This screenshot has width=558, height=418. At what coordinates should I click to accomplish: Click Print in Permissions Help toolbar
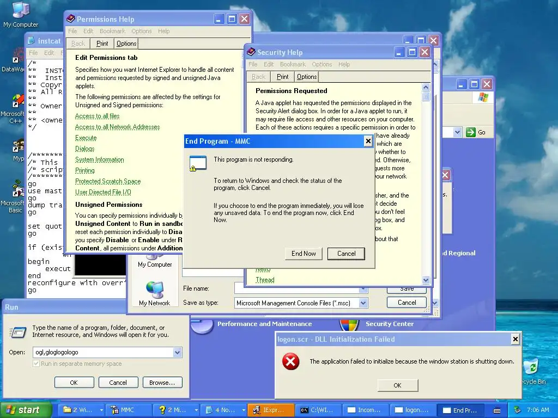102,44
